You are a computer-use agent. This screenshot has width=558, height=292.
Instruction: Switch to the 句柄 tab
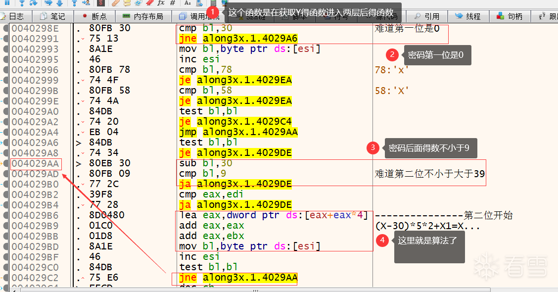tap(510, 16)
